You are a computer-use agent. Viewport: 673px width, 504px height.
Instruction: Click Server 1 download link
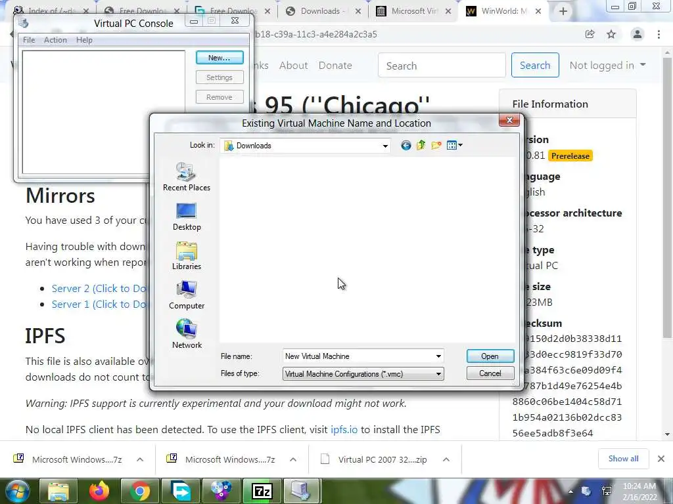(100, 304)
